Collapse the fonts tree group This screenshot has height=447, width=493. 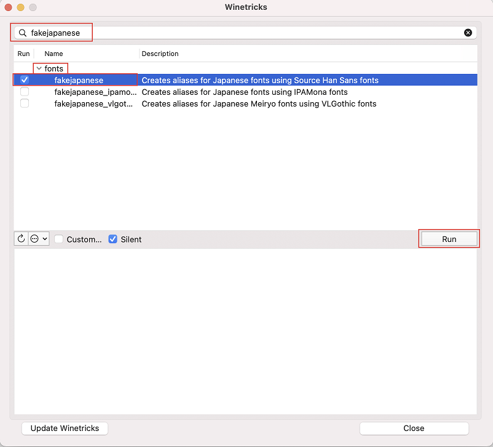pyautogui.click(x=39, y=68)
